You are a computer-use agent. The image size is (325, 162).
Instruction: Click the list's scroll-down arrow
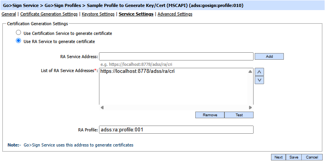pyautogui.click(x=250, y=102)
